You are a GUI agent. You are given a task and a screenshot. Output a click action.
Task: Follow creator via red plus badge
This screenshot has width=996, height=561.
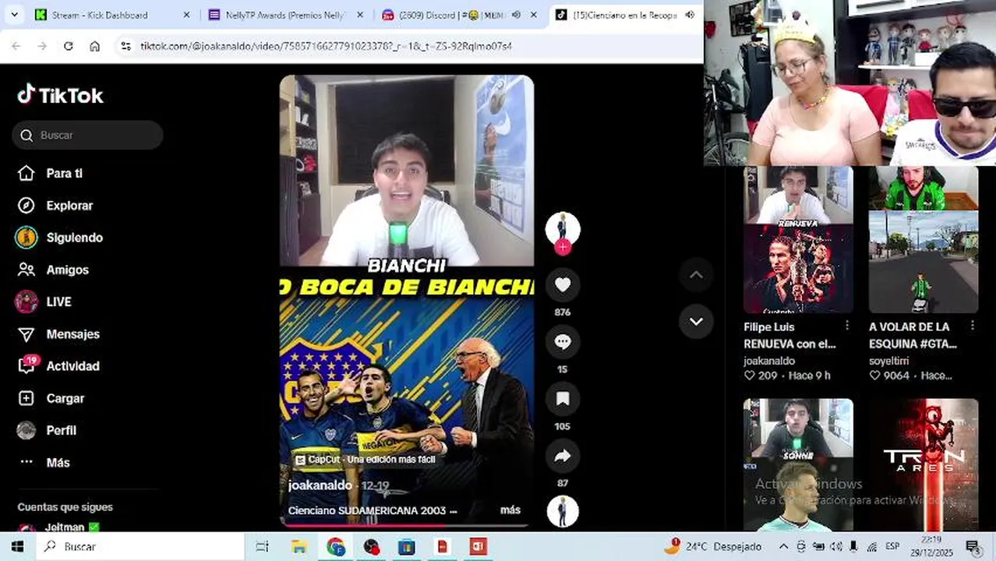pyautogui.click(x=563, y=248)
